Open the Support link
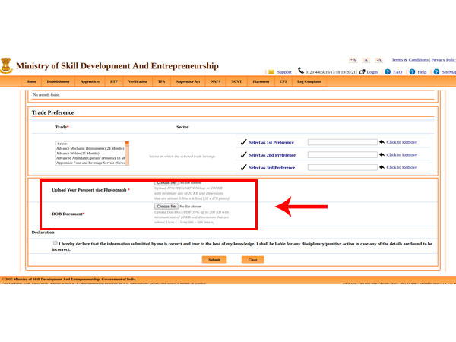Viewport: 456px width, 342px height. (284, 72)
